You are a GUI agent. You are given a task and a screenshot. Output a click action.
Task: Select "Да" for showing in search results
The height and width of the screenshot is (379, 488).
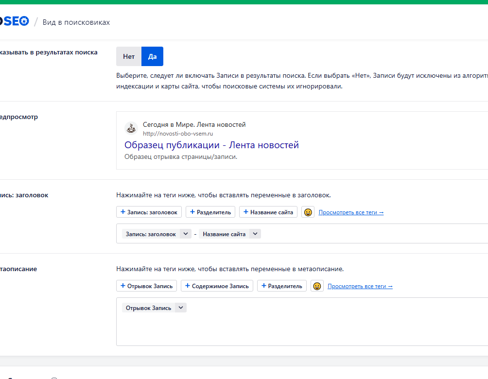tap(152, 56)
